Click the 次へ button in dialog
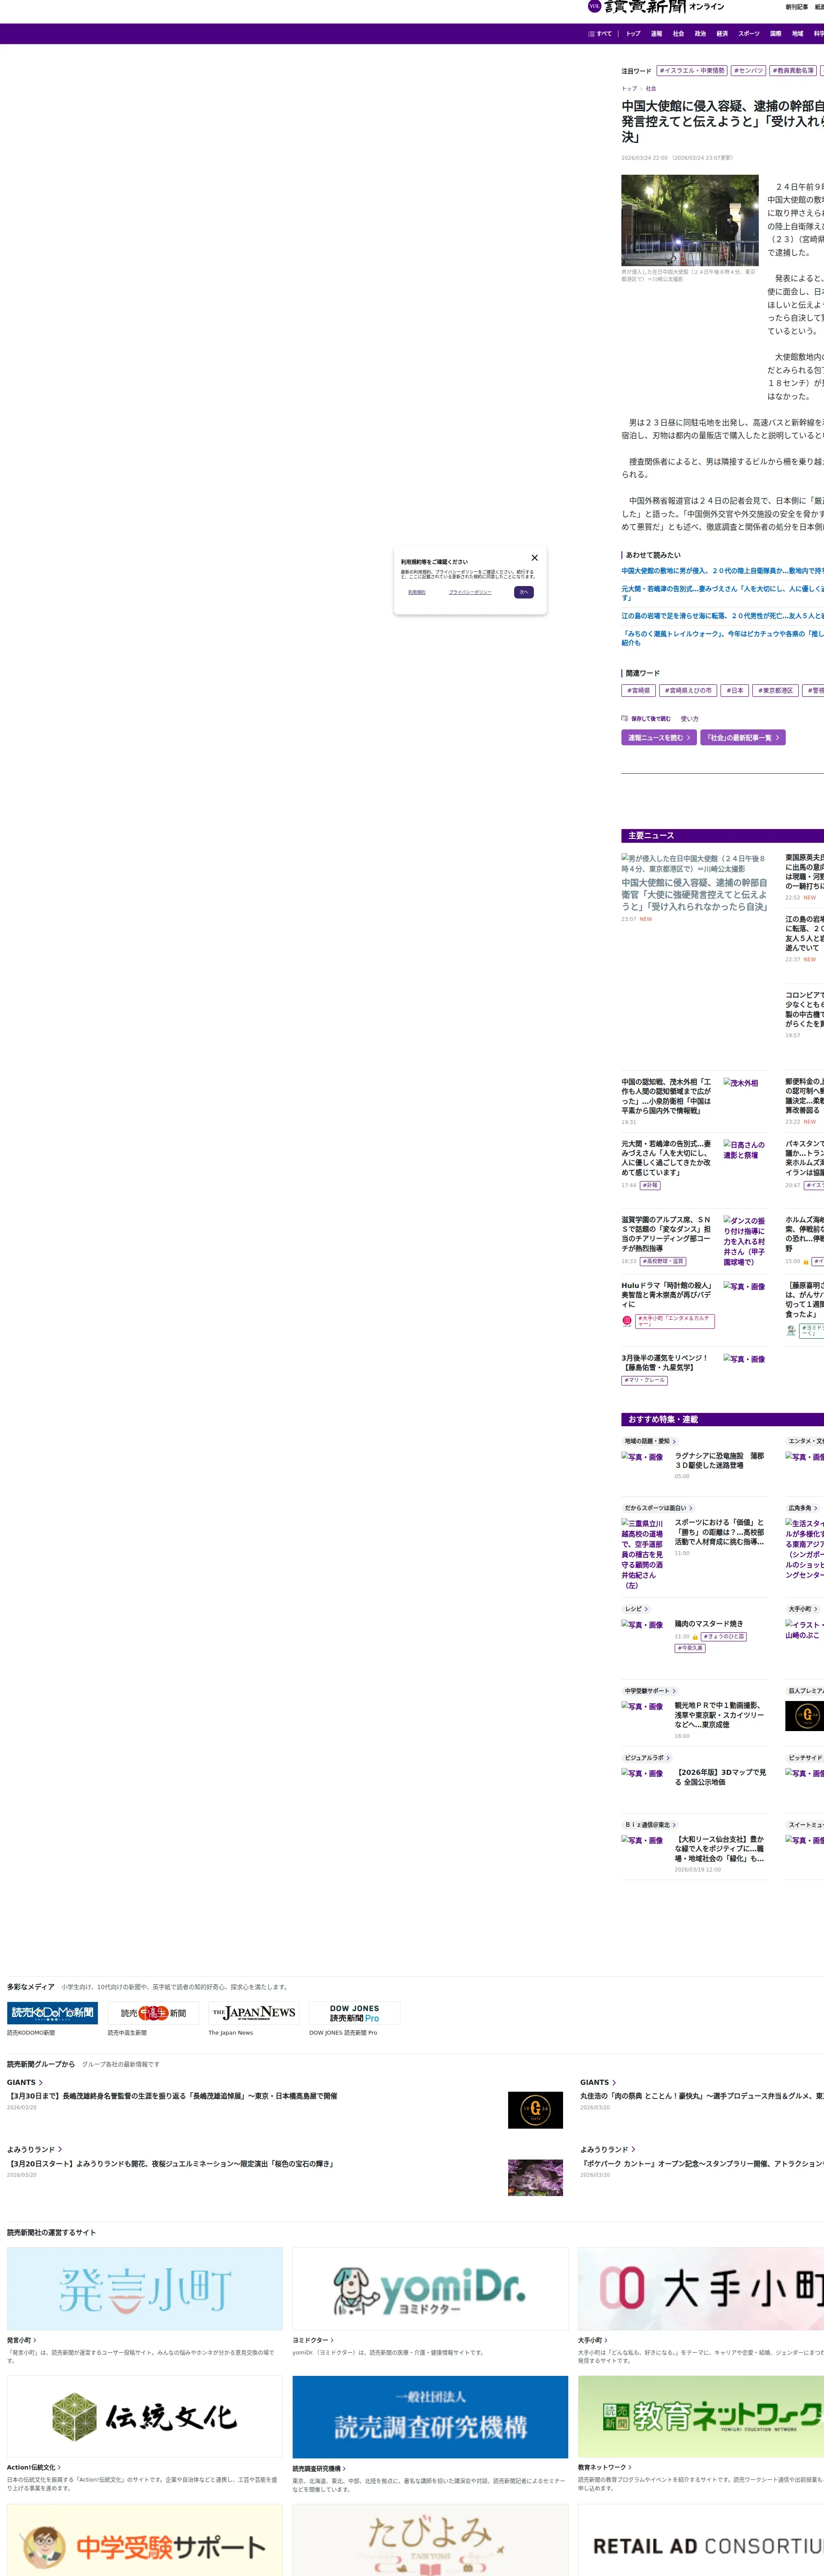Image resolution: width=824 pixels, height=2576 pixels. pos(523,592)
